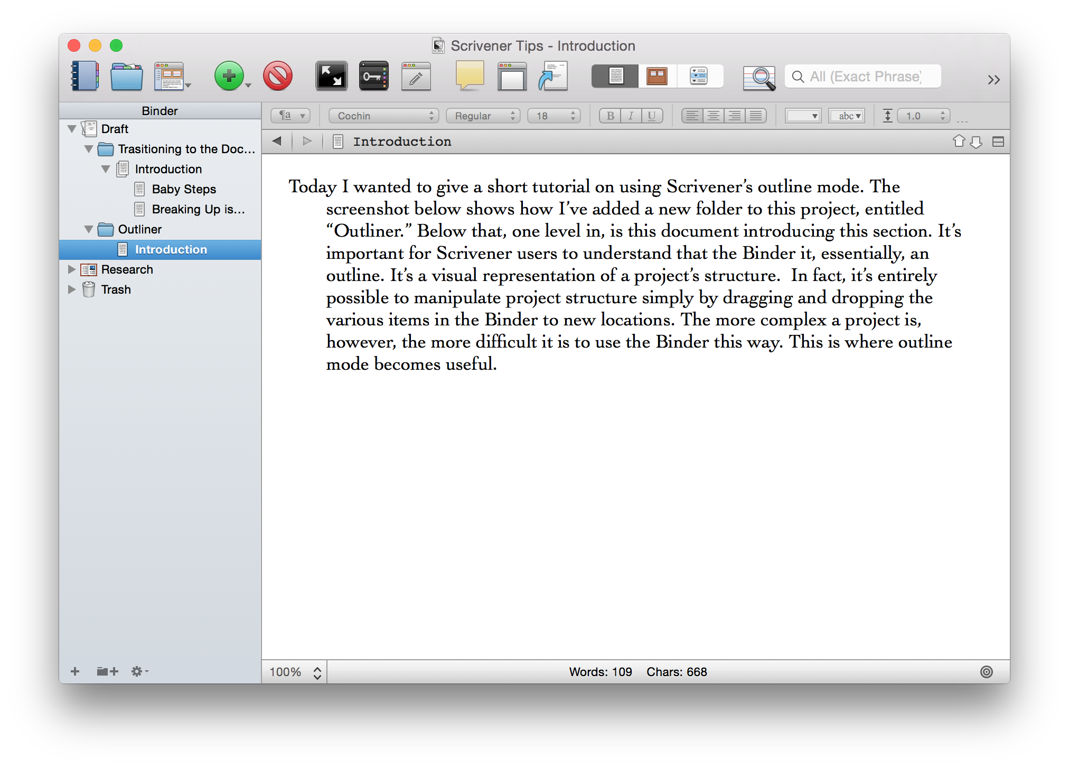The height and width of the screenshot is (768, 1069).
Task: Collapse the Outliner folder
Action: [x=89, y=229]
